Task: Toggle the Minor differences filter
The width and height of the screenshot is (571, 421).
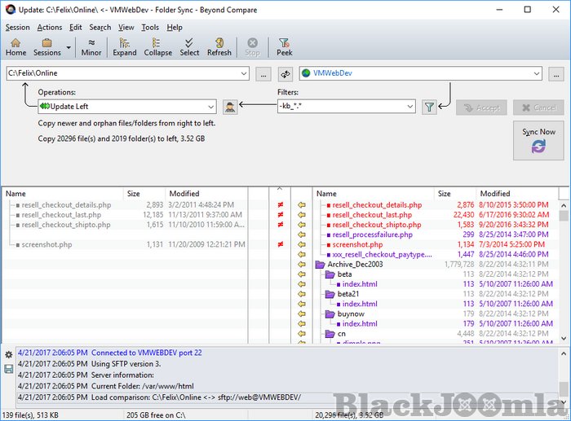Action: pyautogui.click(x=91, y=46)
